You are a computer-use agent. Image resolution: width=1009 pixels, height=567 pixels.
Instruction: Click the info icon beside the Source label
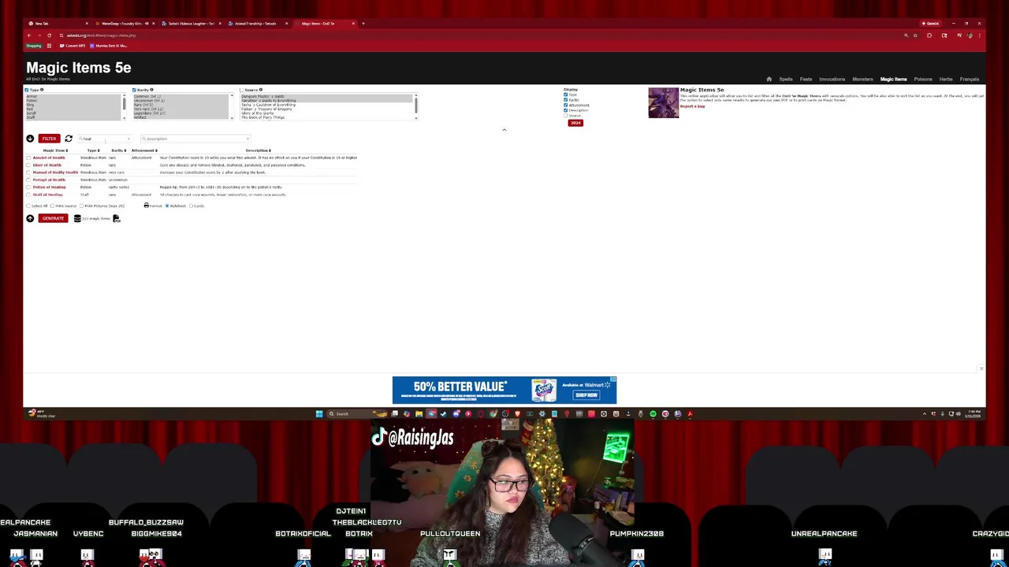[261, 90]
